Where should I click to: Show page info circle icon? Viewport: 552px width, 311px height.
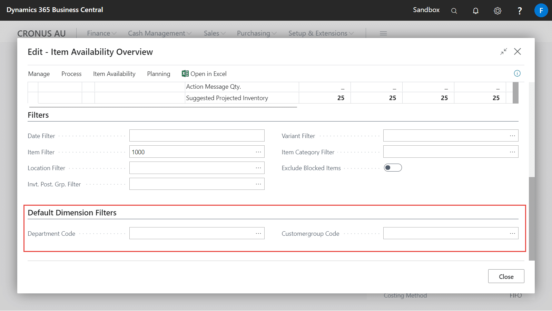click(x=517, y=73)
